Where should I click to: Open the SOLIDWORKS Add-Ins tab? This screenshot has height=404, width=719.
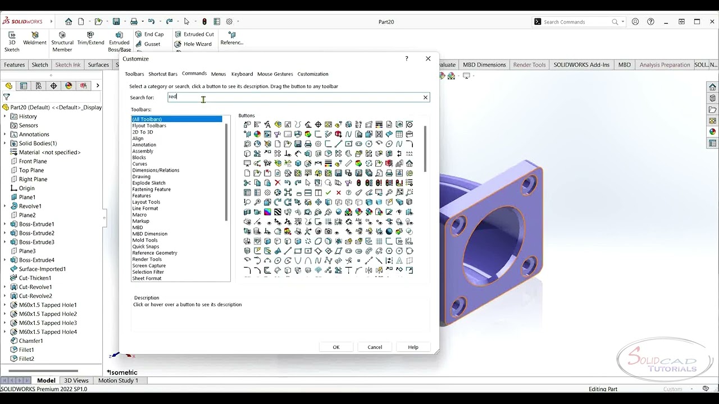(x=581, y=65)
